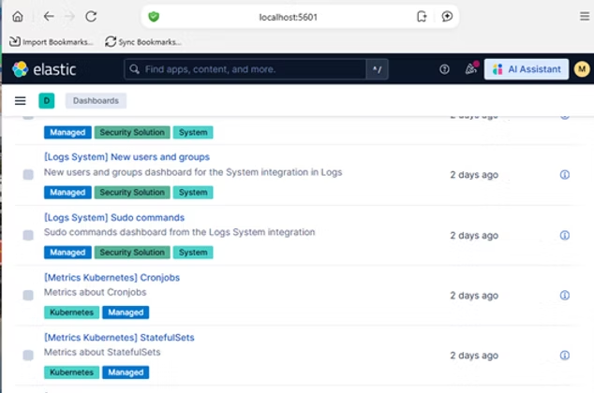View info for StatefulSets dashboard

tap(564, 356)
